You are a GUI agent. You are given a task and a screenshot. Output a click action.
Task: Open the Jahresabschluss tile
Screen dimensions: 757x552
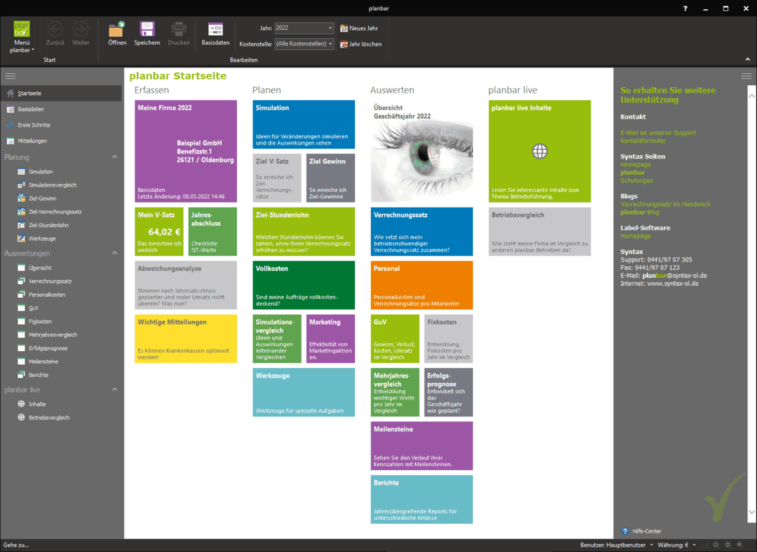click(213, 232)
